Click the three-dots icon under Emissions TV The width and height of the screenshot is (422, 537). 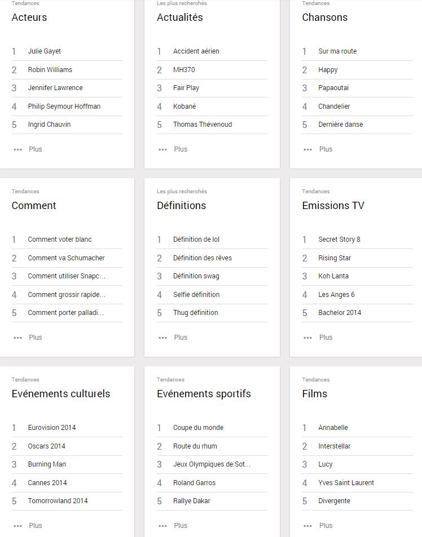point(308,338)
